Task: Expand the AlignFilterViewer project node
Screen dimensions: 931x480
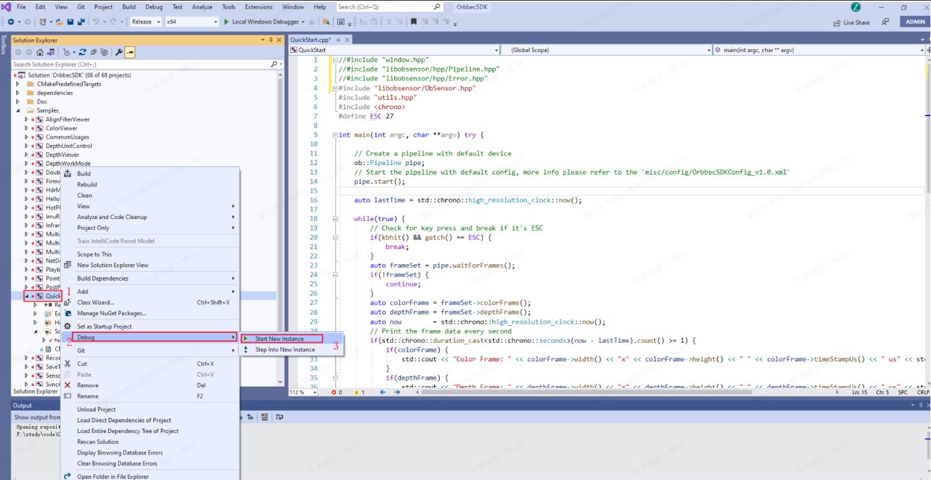Action: (27, 119)
